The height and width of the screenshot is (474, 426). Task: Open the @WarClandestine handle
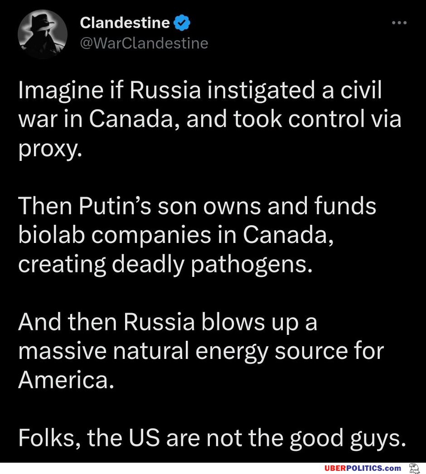tap(144, 43)
